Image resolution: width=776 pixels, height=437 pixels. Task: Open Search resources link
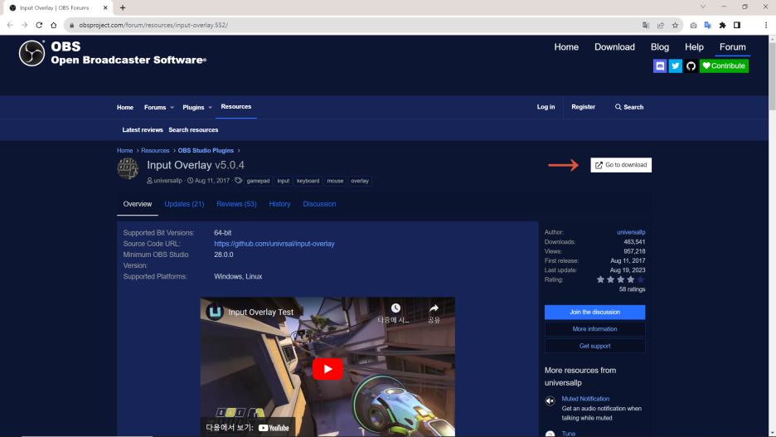(193, 129)
